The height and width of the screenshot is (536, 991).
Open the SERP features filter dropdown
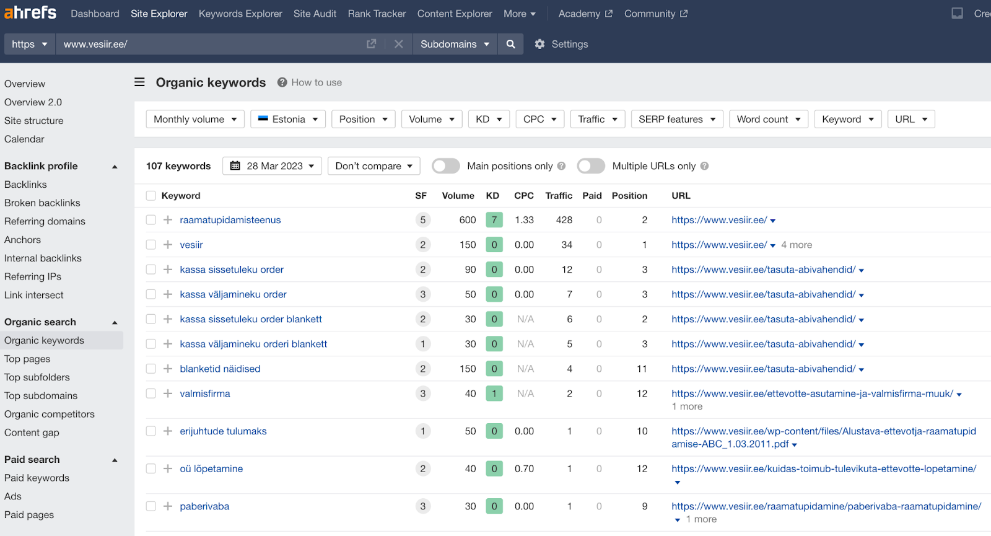(677, 119)
